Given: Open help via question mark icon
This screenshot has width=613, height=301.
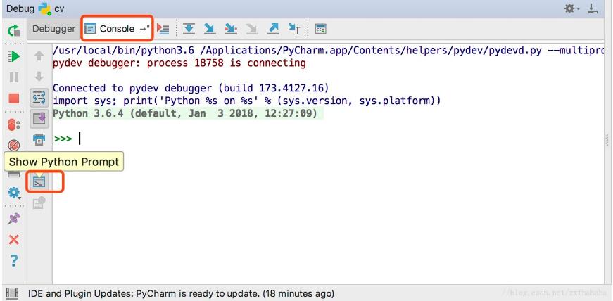Looking at the screenshot, I should 13,260.
